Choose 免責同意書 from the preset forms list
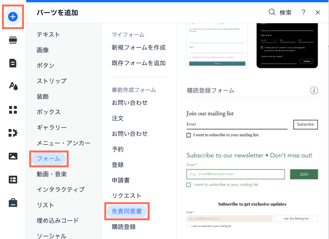The width and height of the screenshot is (329, 239). (127, 211)
